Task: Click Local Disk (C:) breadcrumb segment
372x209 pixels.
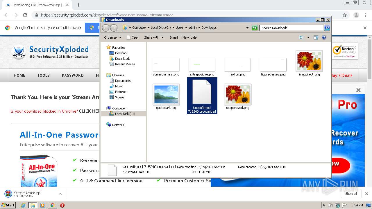Action: [x=161, y=28]
